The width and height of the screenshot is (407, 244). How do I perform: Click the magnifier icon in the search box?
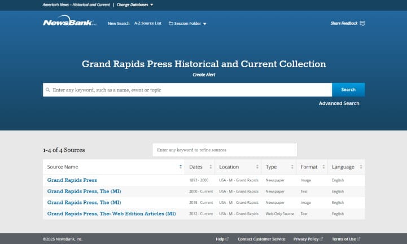pos(48,90)
